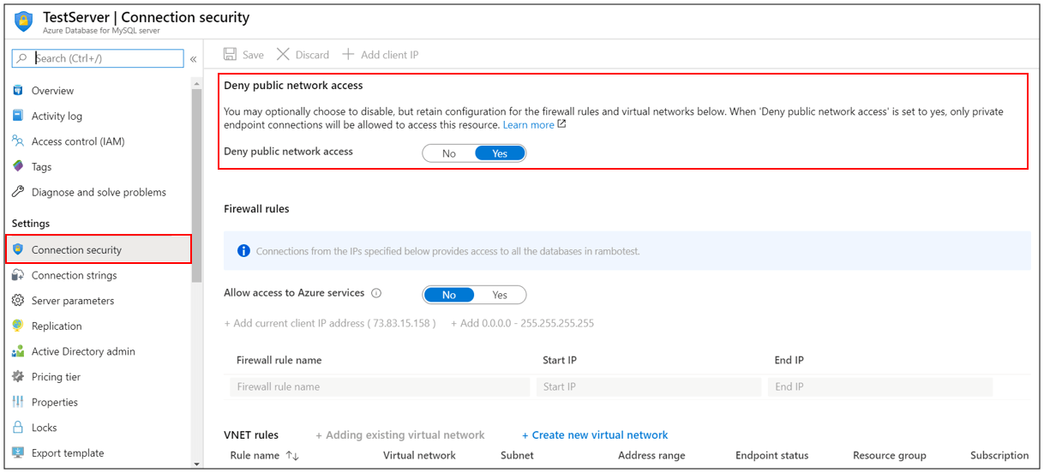Click Add client IP button
This screenshot has width=1044, height=473.
pos(380,54)
